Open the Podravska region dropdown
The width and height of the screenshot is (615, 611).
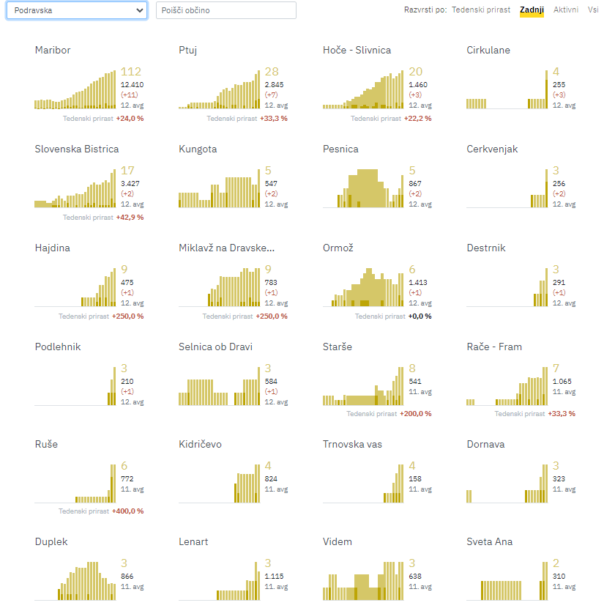tap(77, 10)
